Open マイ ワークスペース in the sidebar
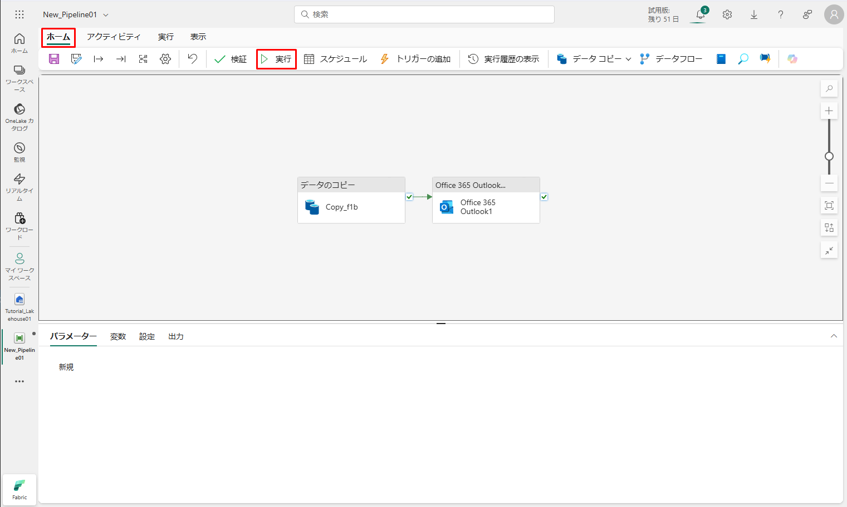The width and height of the screenshot is (847, 507). coord(19,266)
